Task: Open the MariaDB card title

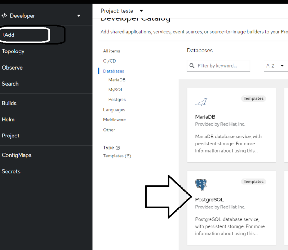Action: point(205,117)
